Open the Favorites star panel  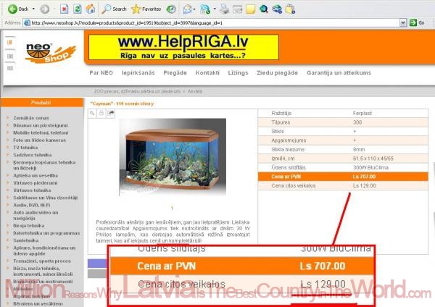(x=147, y=9)
